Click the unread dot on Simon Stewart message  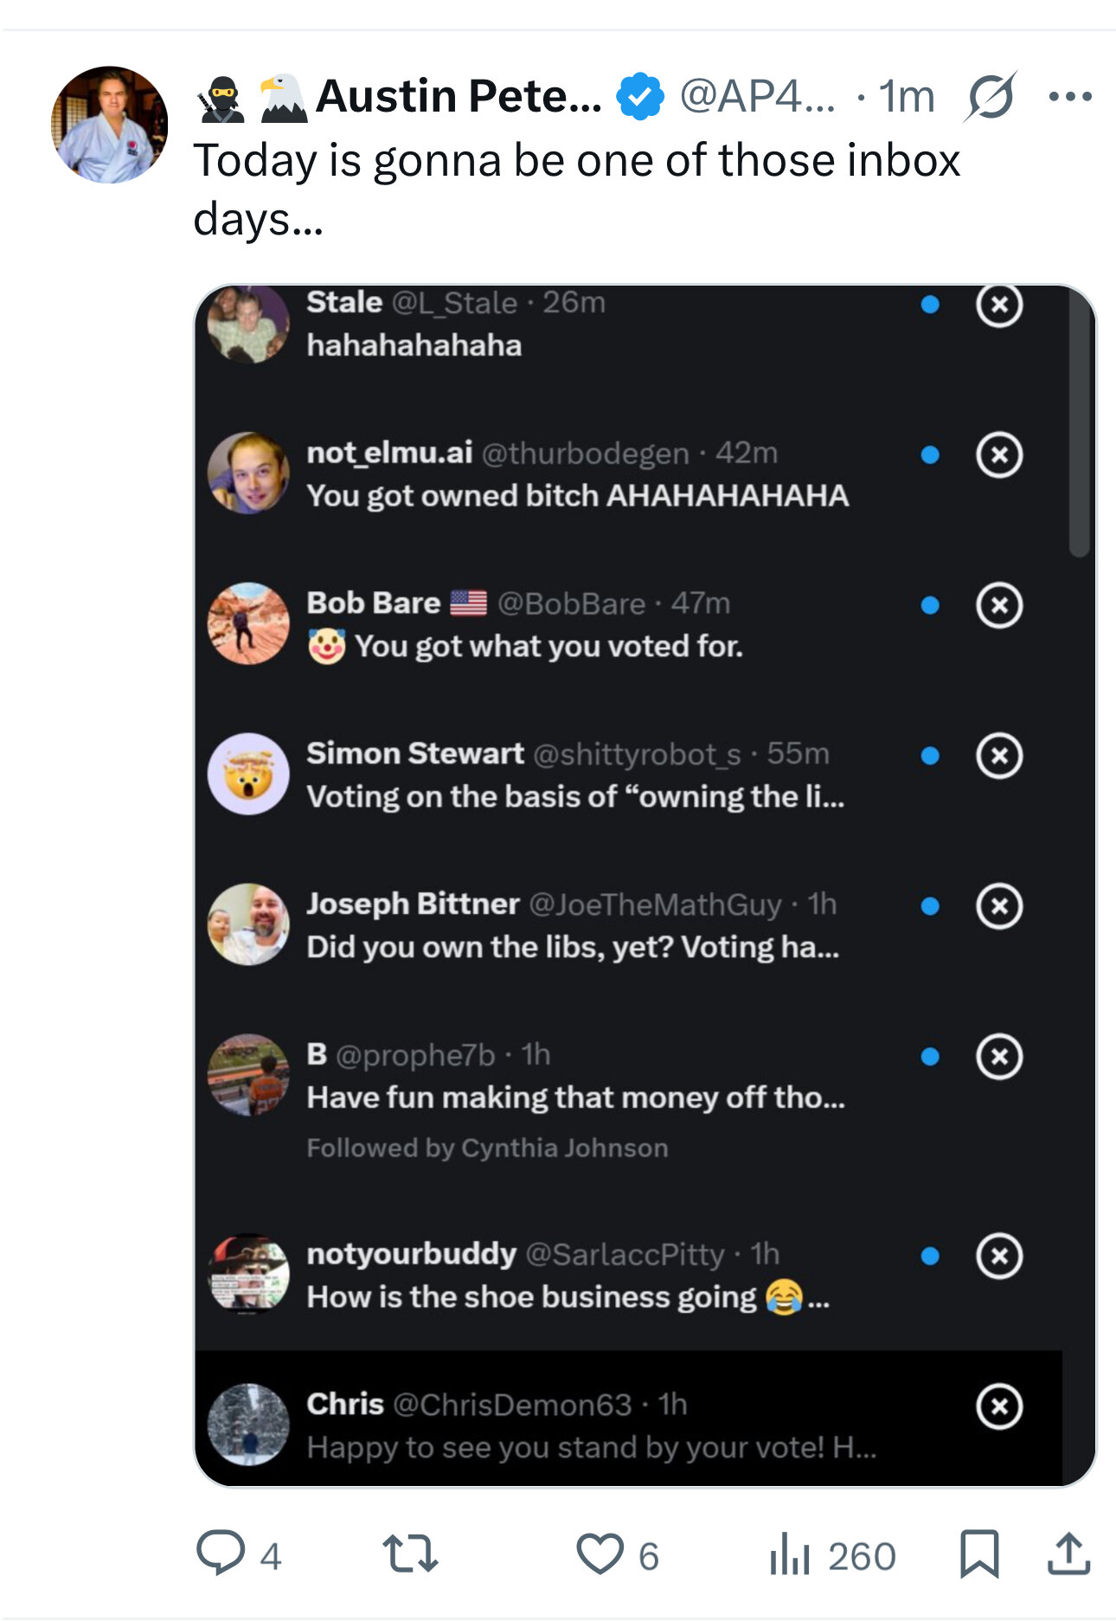[x=930, y=756]
